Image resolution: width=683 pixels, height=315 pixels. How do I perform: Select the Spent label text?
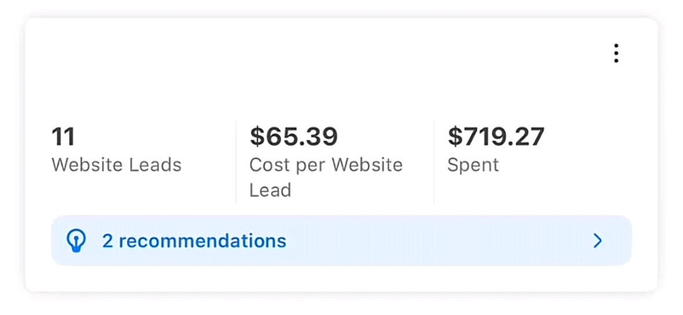(x=473, y=165)
